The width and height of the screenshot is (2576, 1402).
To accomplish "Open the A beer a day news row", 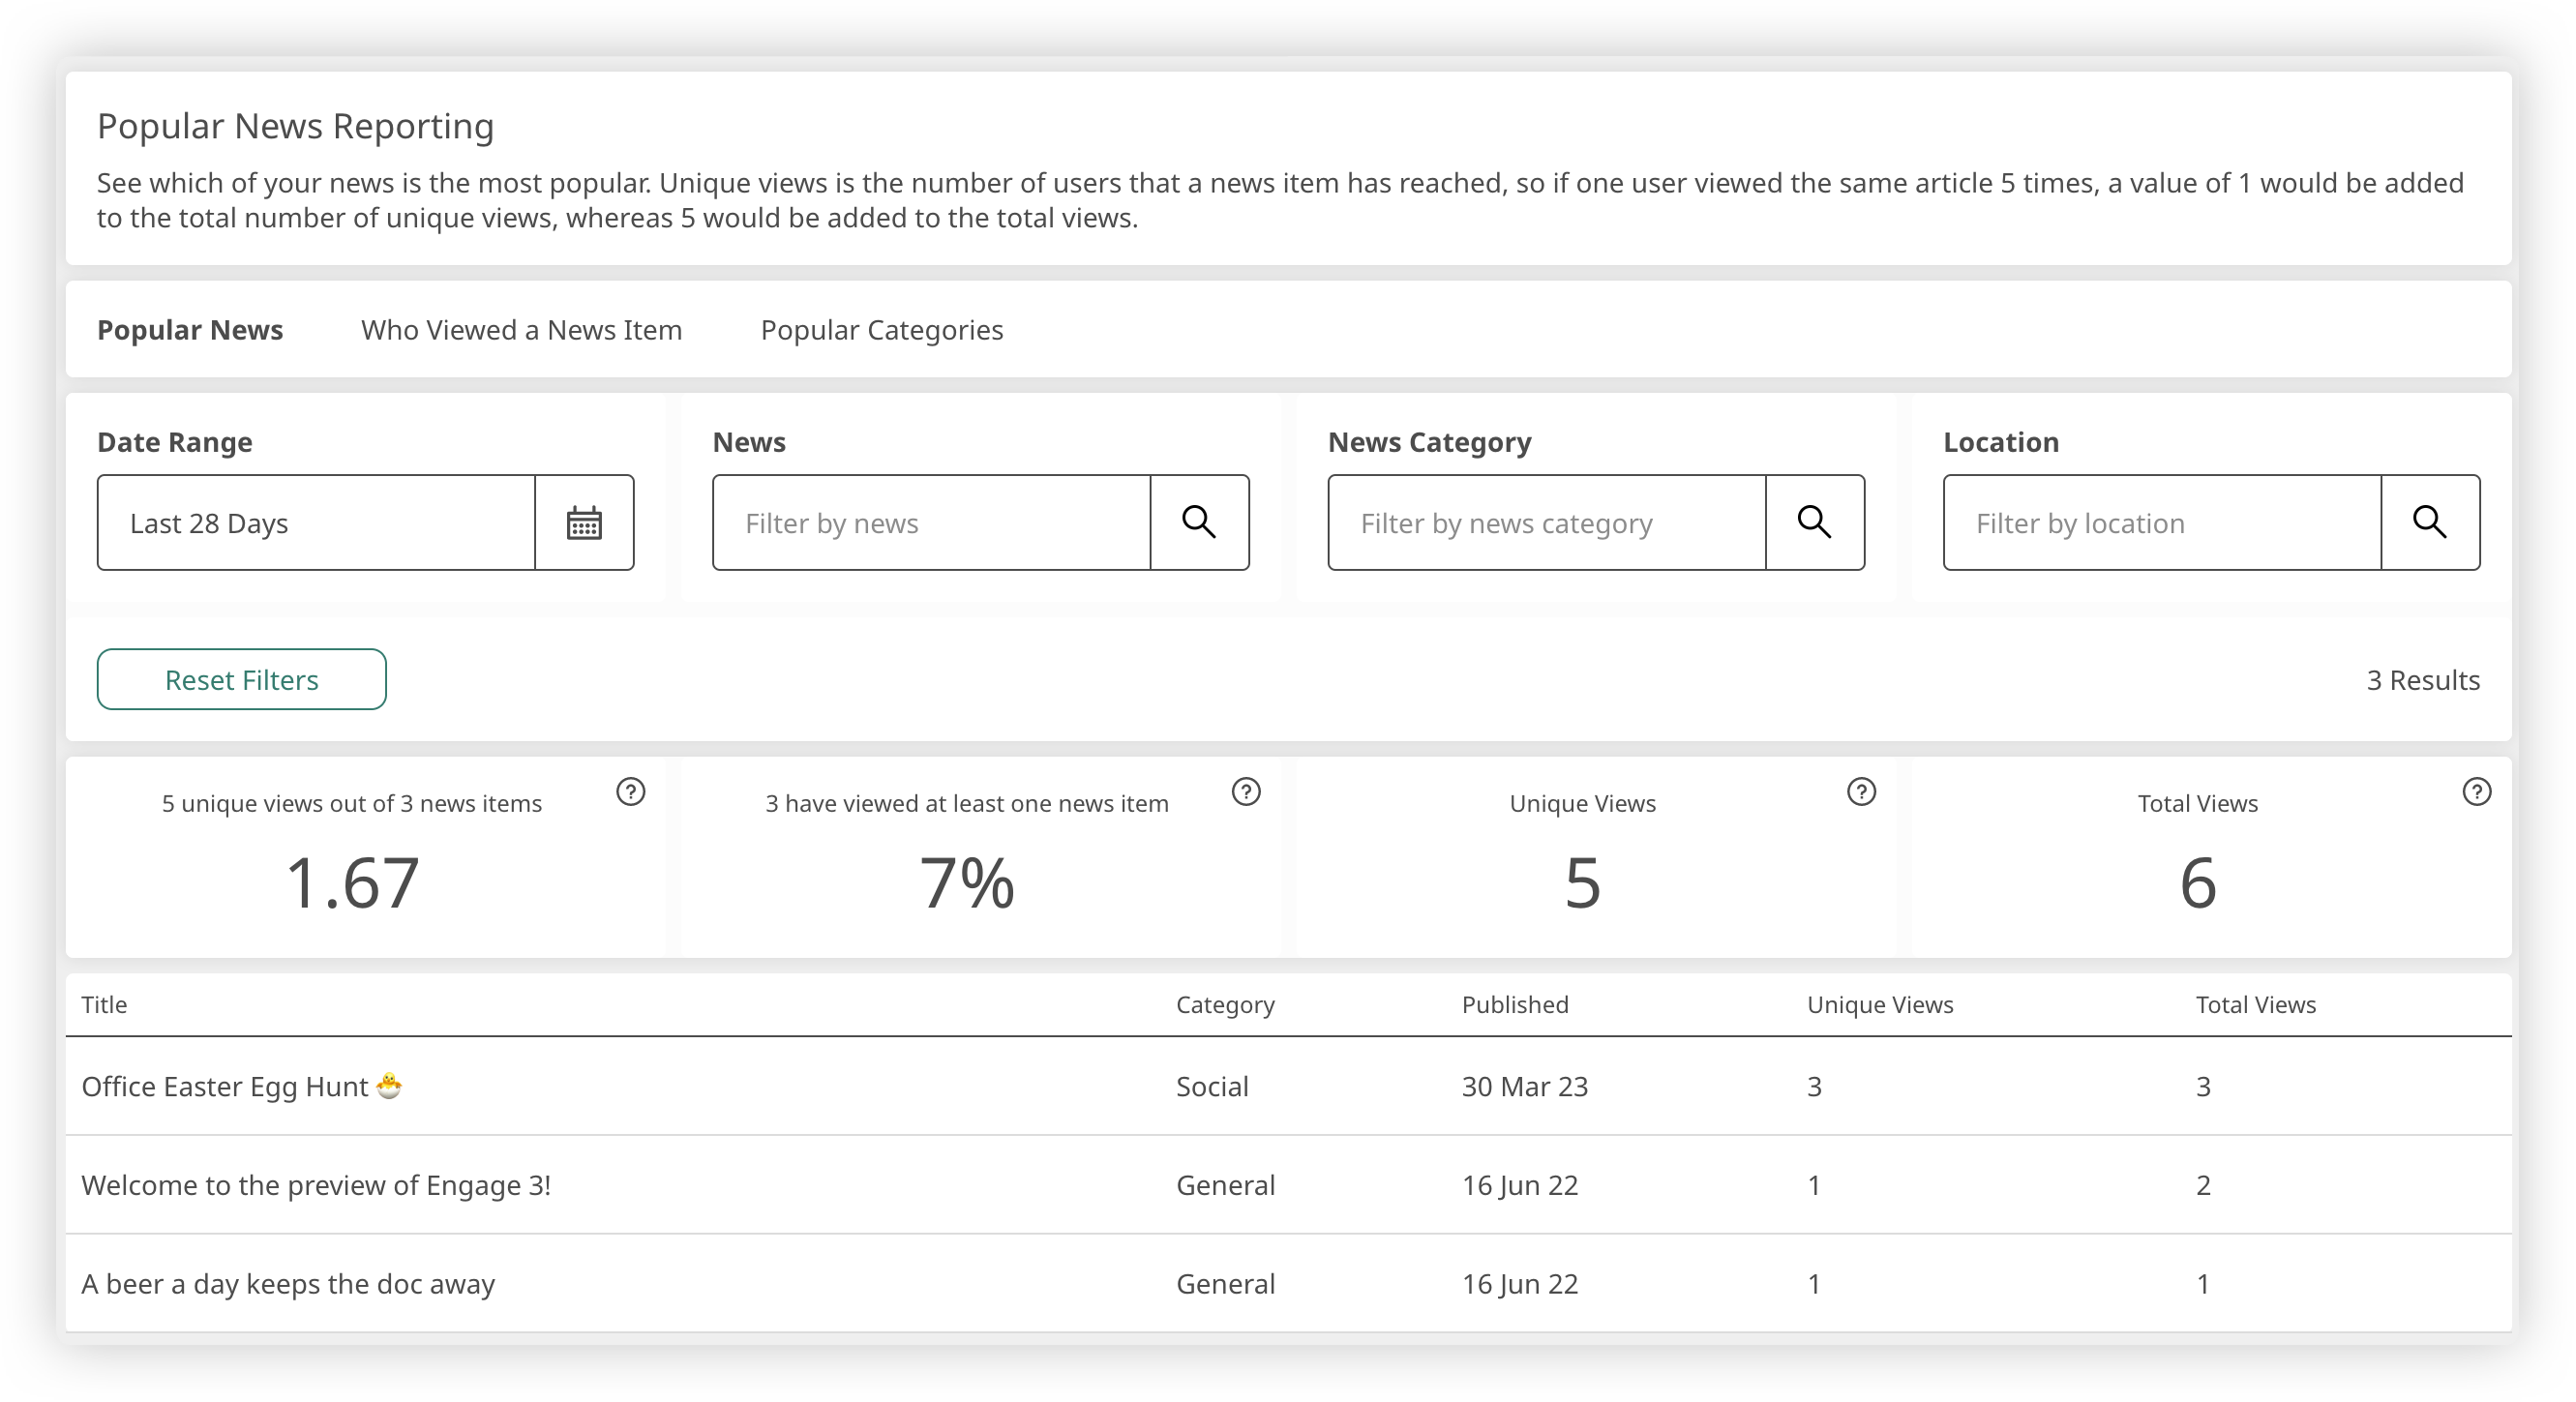I will (288, 1284).
